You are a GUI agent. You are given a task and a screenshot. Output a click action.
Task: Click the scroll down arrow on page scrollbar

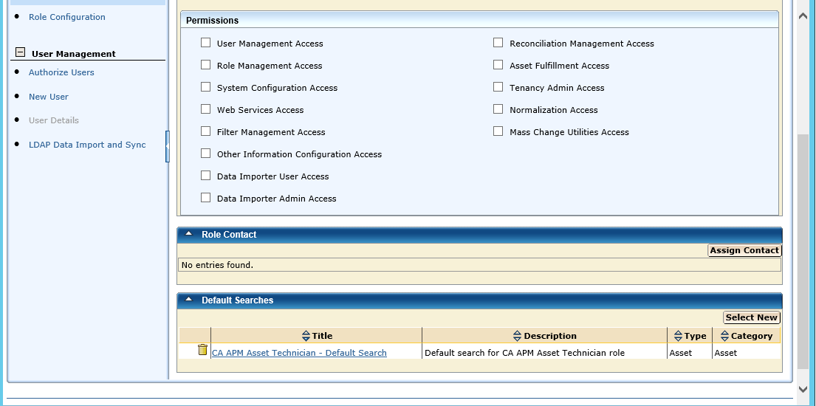pyautogui.click(x=804, y=388)
